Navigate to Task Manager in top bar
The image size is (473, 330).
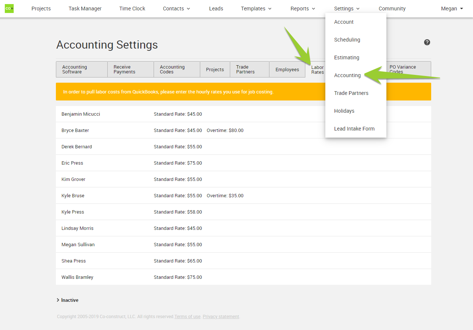coord(85,9)
